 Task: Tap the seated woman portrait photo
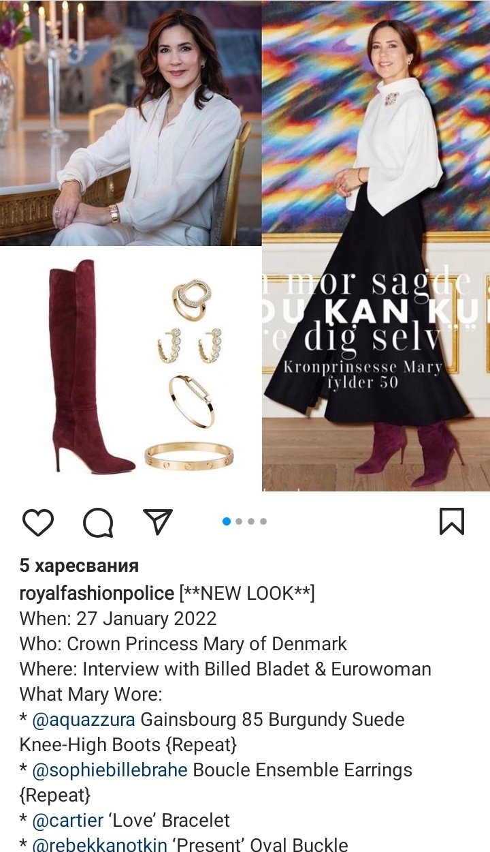click(x=131, y=123)
